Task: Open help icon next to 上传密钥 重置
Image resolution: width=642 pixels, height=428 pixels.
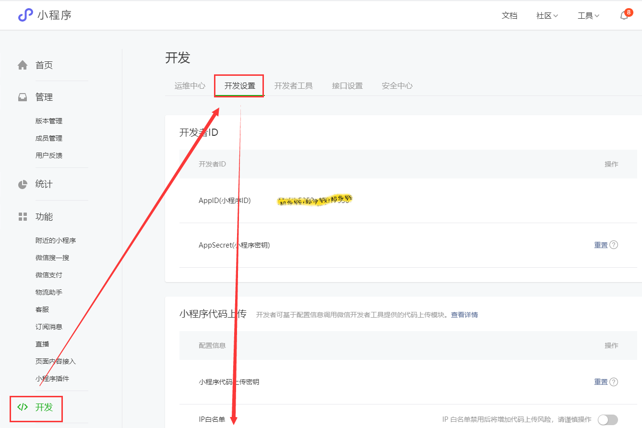Action: [613, 382]
